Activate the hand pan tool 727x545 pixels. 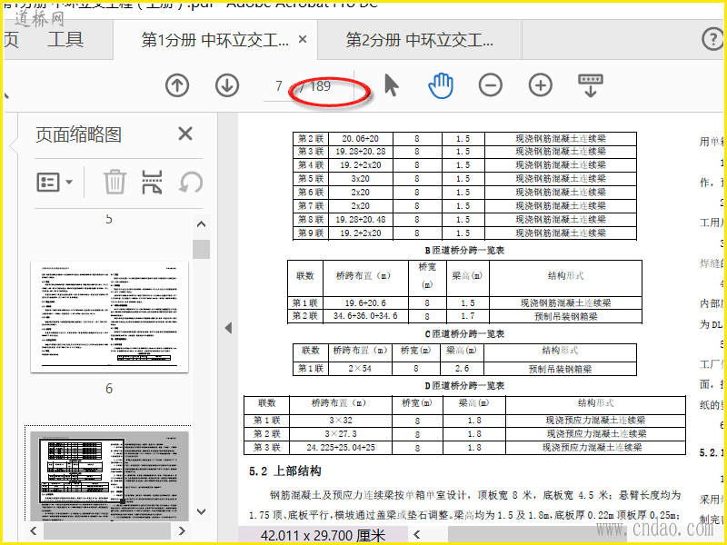coord(441,85)
